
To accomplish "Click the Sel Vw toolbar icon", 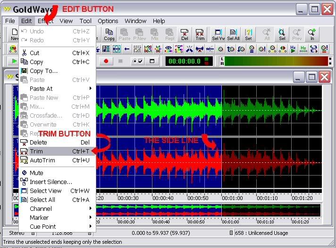I will pos(218,34).
